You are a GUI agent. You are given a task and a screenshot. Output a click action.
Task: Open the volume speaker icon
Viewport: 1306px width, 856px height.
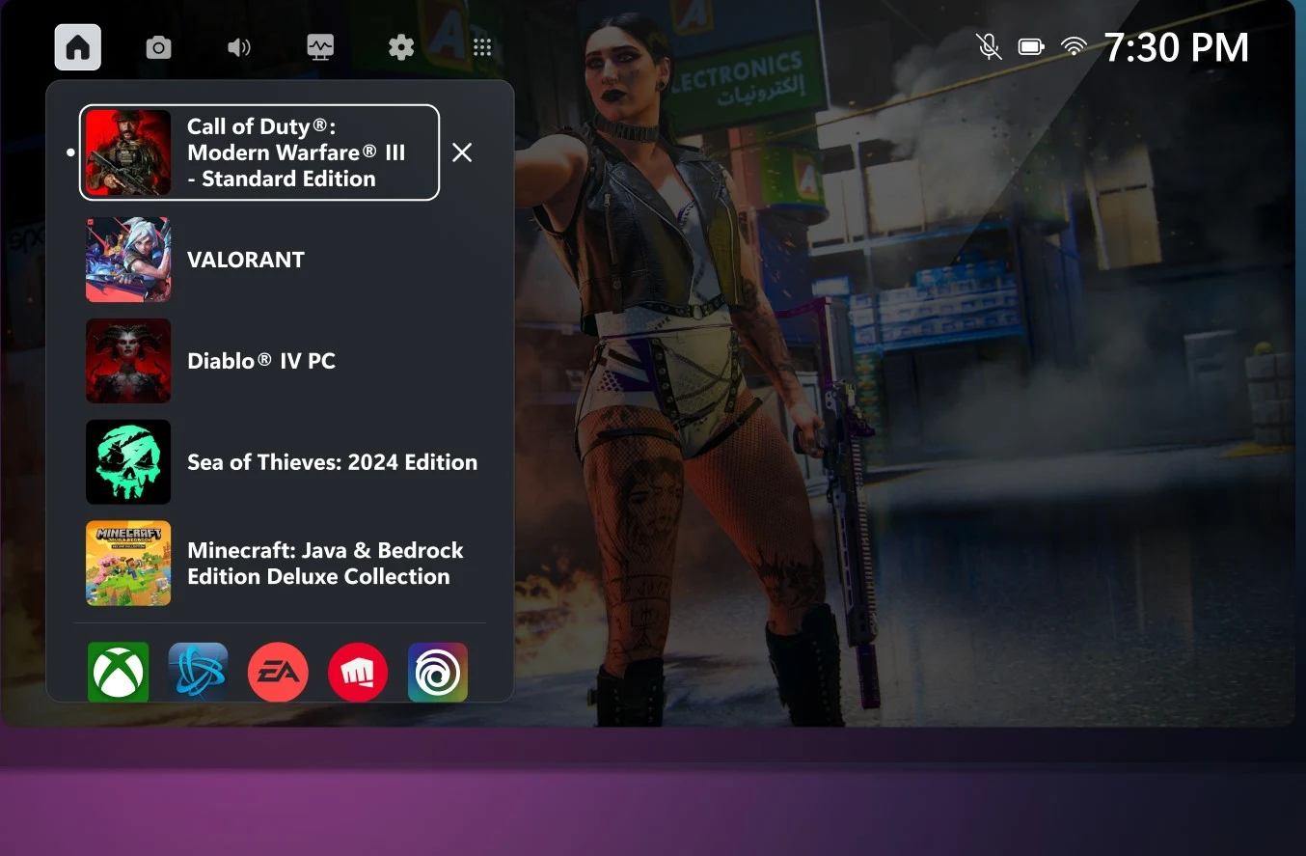[238, 47]
